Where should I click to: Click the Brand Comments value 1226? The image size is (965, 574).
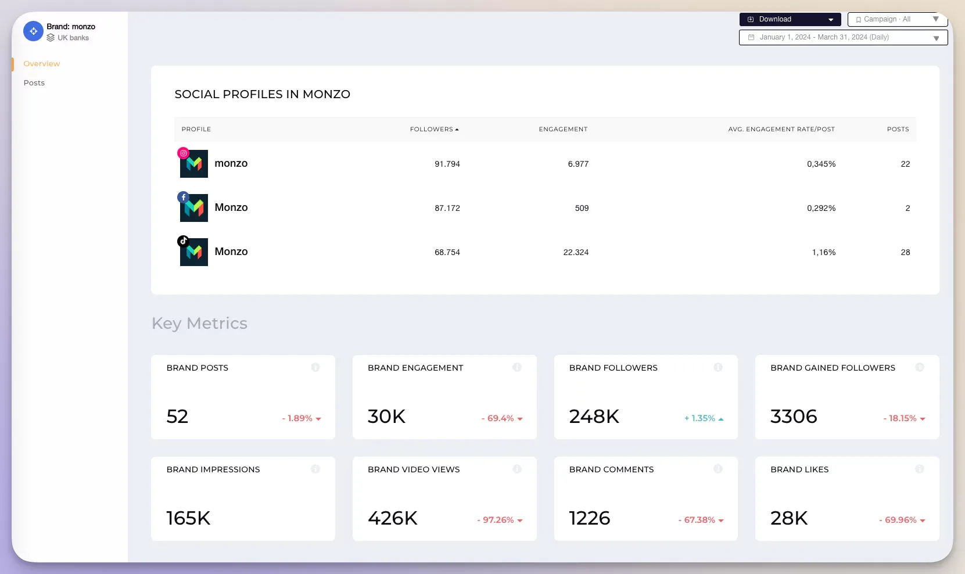tap(590, 518)
